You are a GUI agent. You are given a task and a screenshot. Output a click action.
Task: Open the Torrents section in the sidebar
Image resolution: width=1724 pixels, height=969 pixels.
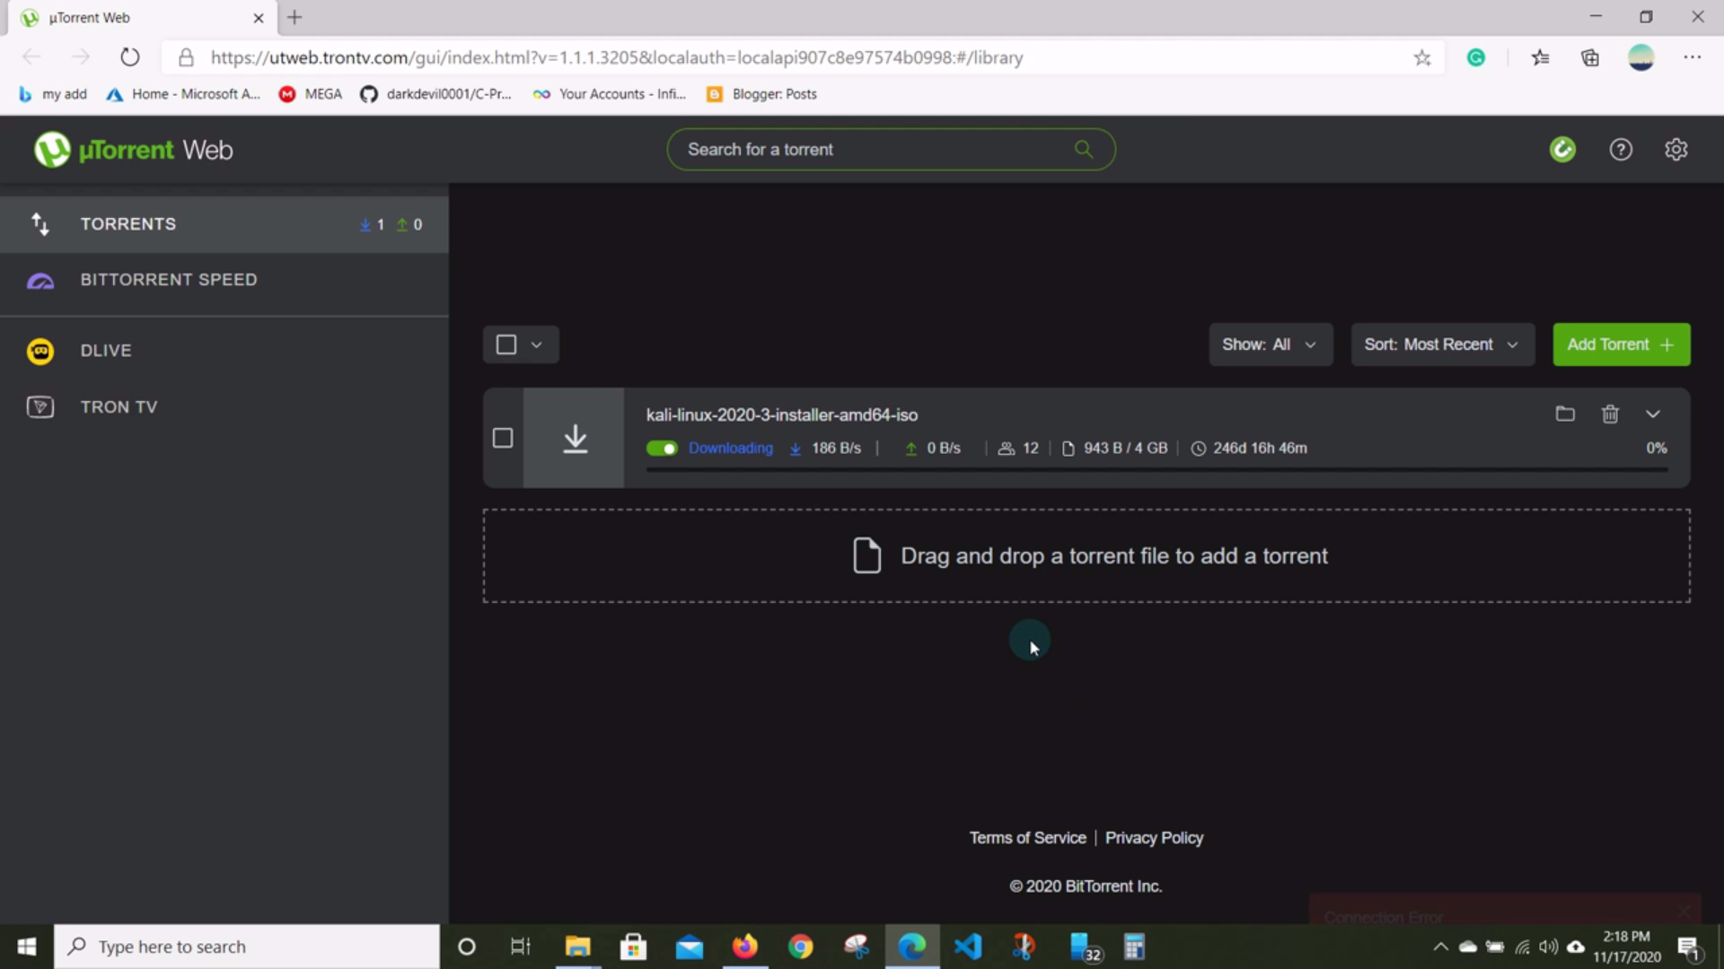[128, 223]
